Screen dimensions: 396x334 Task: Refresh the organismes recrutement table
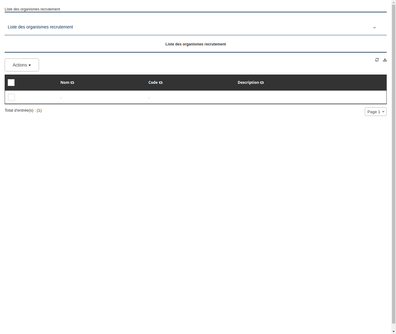tap(377, 60)
